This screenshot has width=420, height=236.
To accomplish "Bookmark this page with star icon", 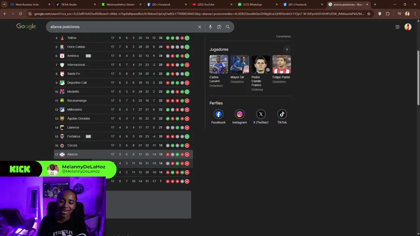I will pos(369,14).
